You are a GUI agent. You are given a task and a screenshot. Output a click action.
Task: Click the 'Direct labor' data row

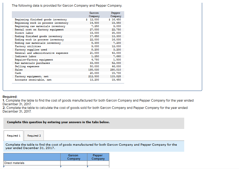pos(68,33)
